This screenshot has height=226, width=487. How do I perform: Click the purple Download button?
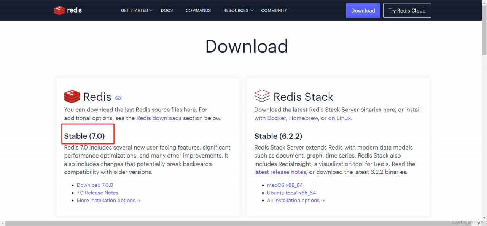[363, 10]
